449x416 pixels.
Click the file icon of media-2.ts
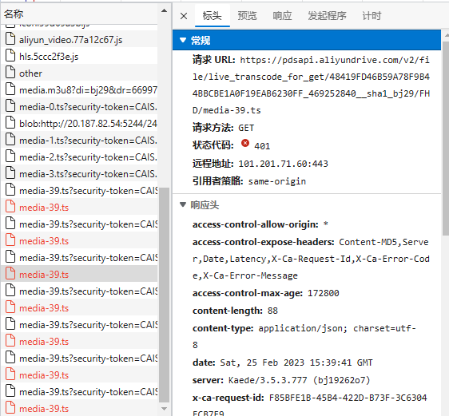tap(10, 156)
